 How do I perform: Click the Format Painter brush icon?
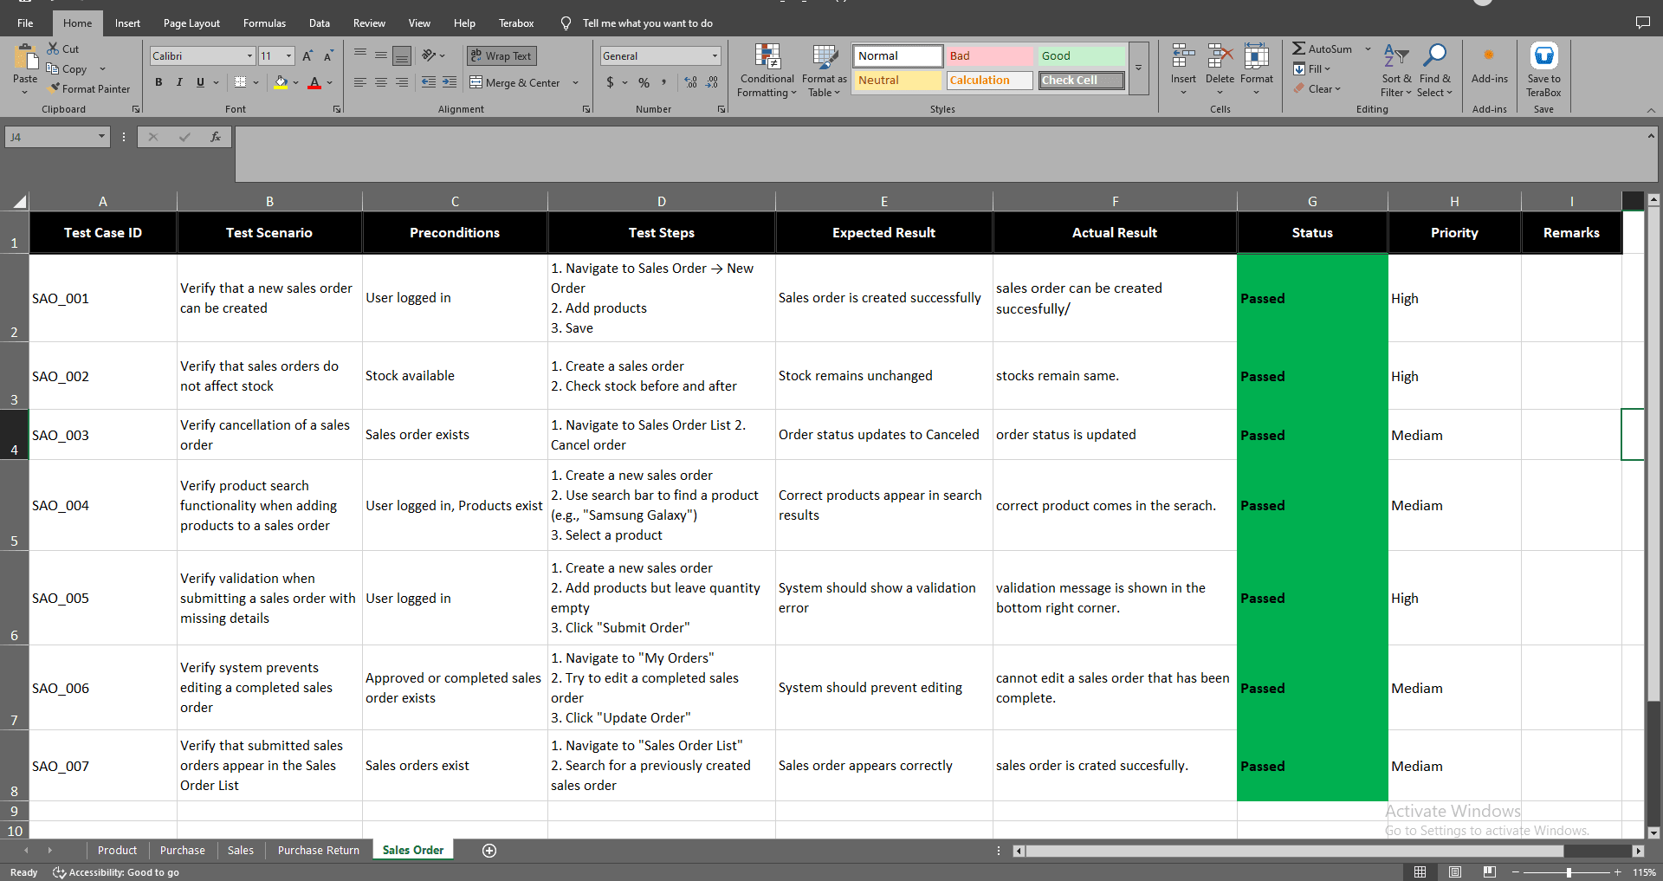[55, 88]
